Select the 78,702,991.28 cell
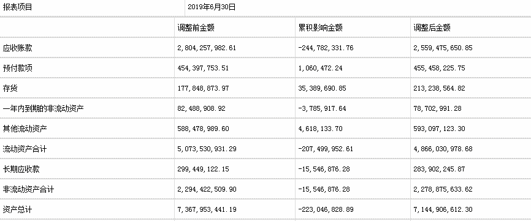The width and height of the screenshot is (531, 221). pyautogui.click(x=437, y=108)
